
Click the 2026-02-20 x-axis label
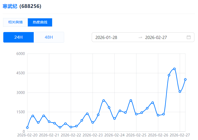28,135
